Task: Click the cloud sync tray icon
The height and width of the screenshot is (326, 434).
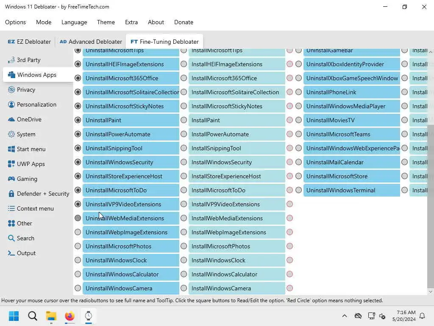Action: coord(358,316)
